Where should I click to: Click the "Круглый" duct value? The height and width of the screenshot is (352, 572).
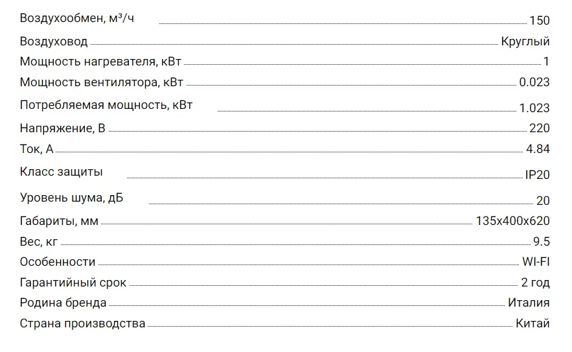coord(525,41)
